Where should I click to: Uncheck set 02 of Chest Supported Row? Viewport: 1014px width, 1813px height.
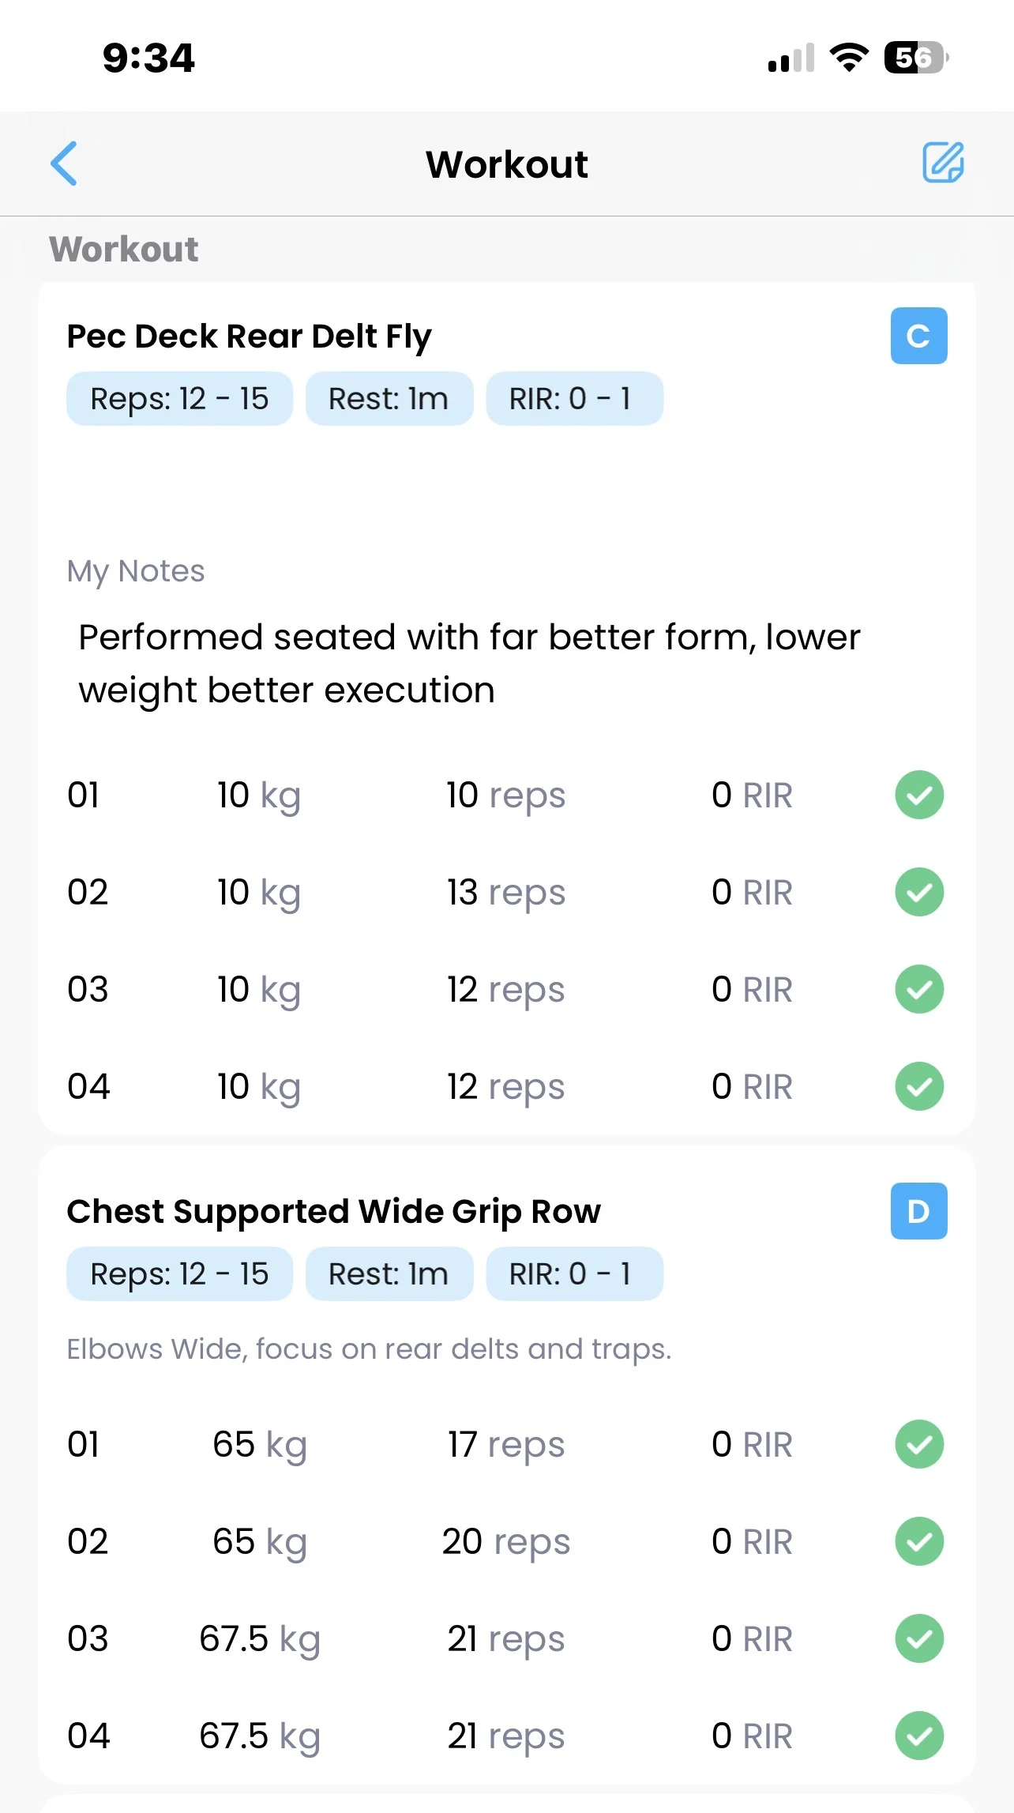point(919,1541)
